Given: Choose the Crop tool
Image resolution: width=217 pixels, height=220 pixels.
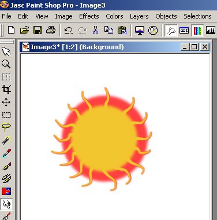Looking at the screenshot, I should click(6, 89).
